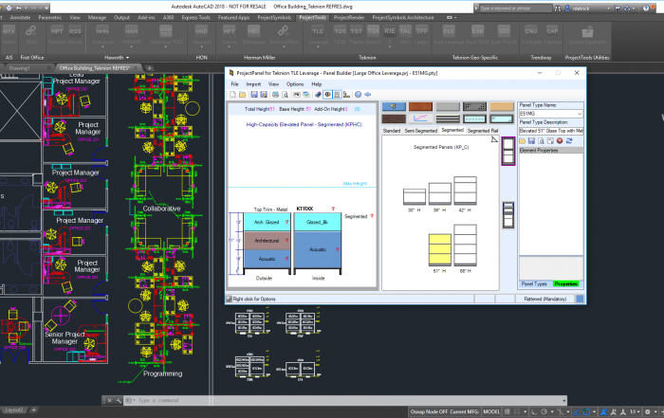Image resolution: width=664 pixels, height=418 pixels.
Task: Open the File menu in ProjectPanel
Action: (234, 84)
